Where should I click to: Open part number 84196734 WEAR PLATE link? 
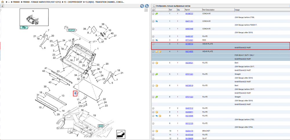click(189, 44)
